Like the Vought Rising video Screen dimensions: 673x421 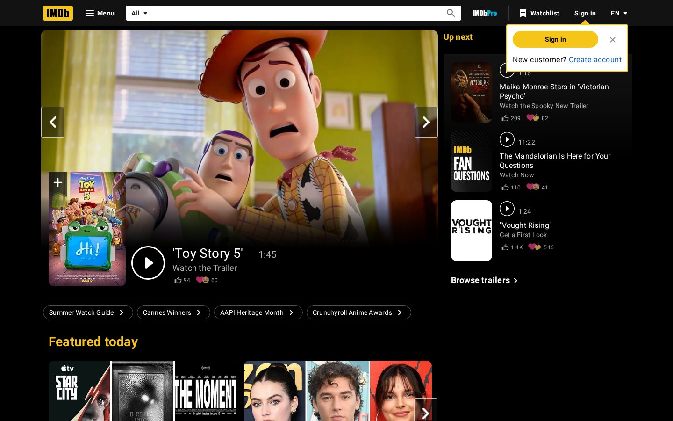tap(512, 247)
